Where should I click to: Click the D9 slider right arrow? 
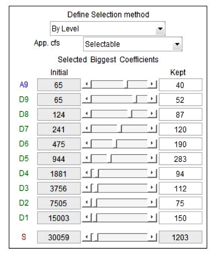[x=152, y=99]
